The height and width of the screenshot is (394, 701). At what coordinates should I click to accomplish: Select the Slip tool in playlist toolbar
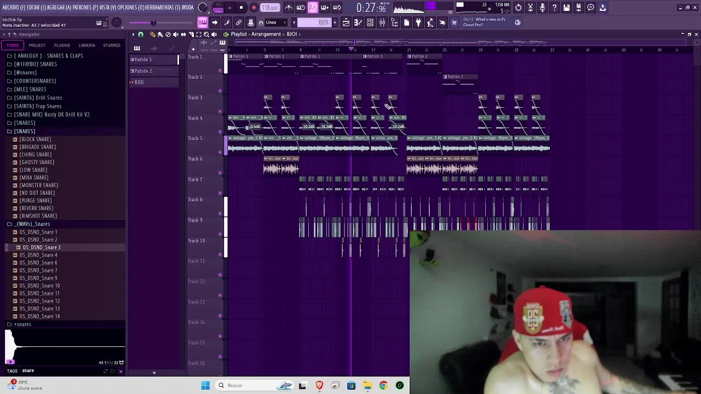tap(183, 34)
